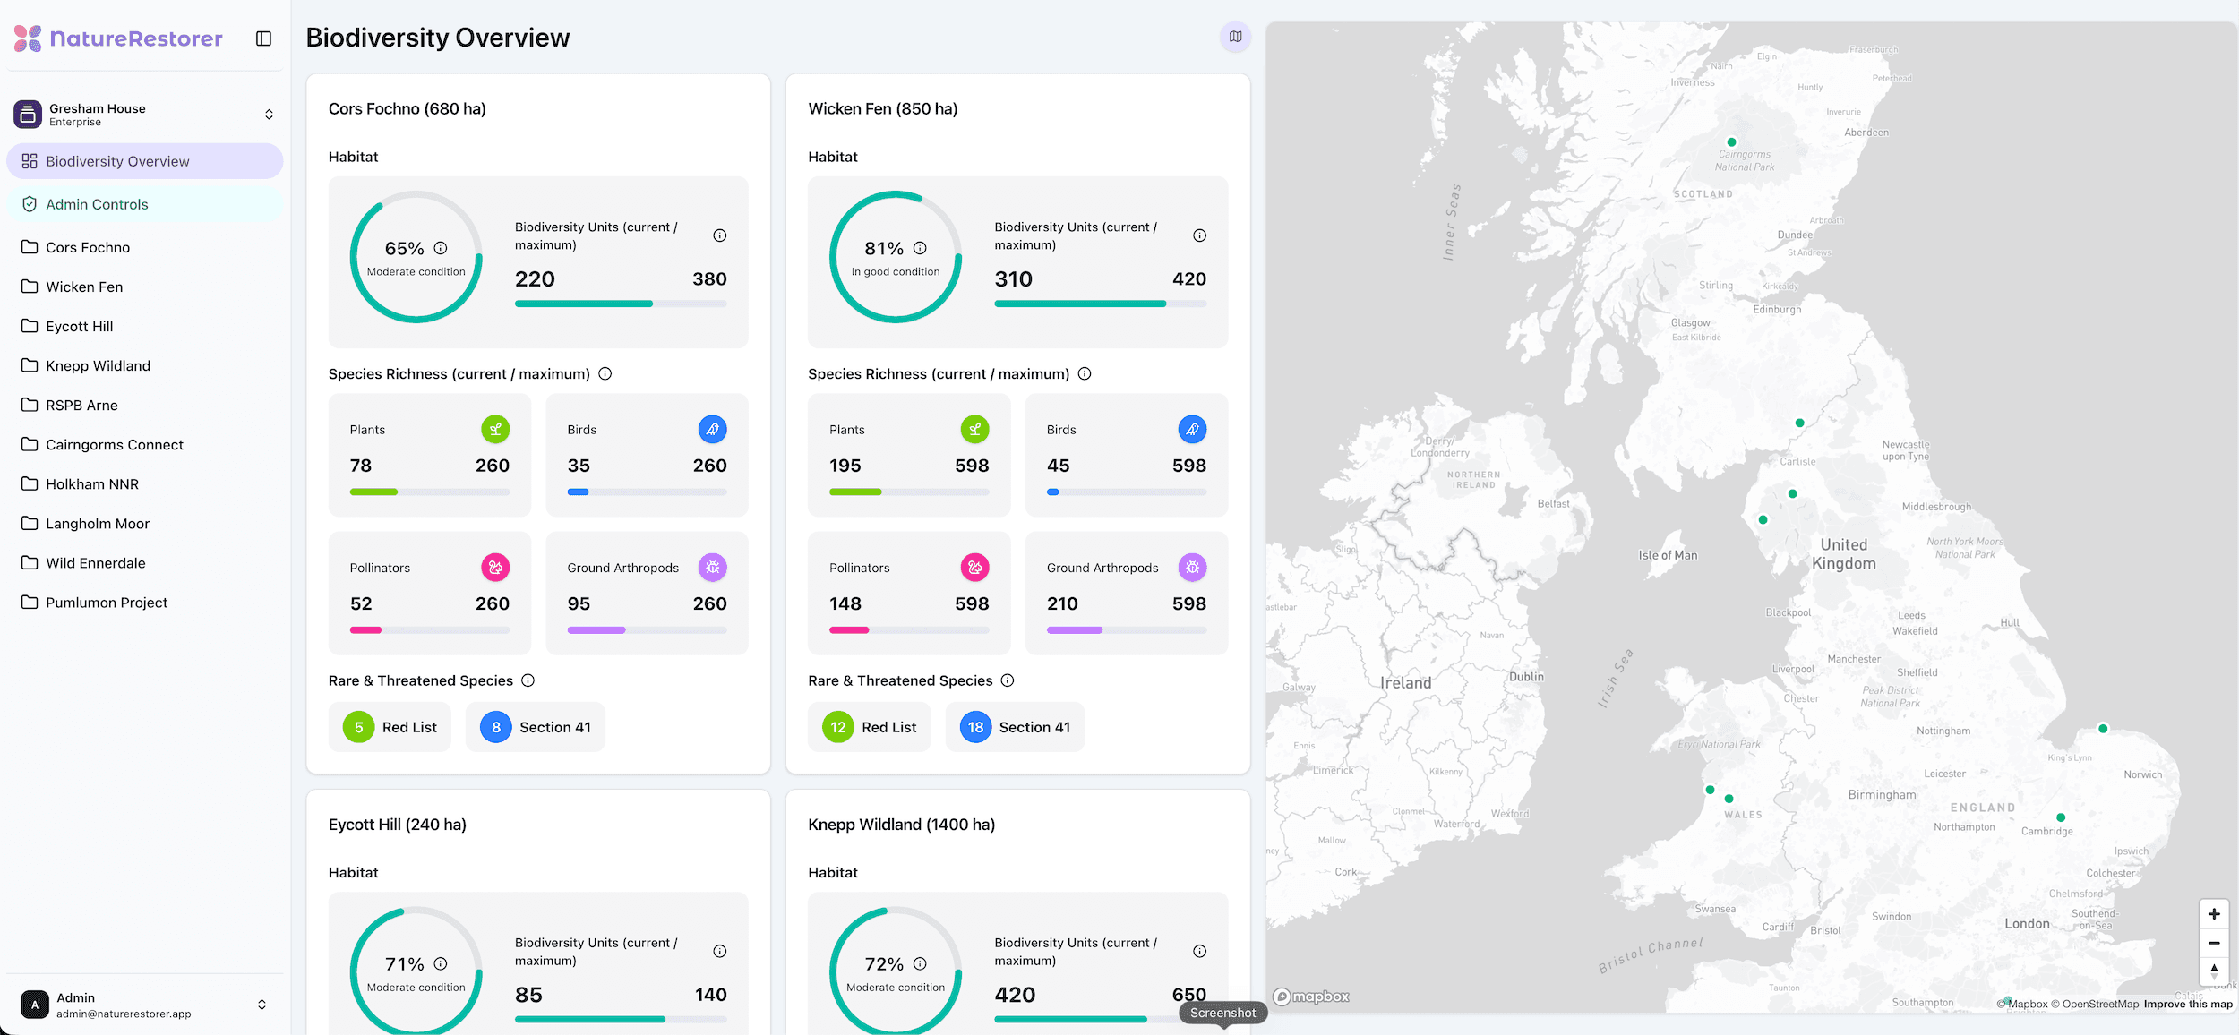The height and width of the screenshot is (1035, 2239).
Task: Click the Eycott Hill (240 ha) card title
Action: pos(398,824)
